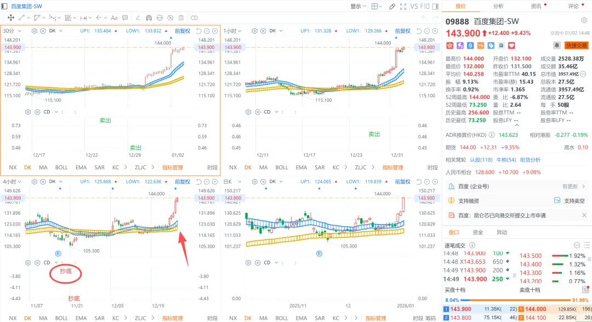Click the 快捷交易 button
The image size is (592, 322).
pyautogui.click(x=576, y=45)
